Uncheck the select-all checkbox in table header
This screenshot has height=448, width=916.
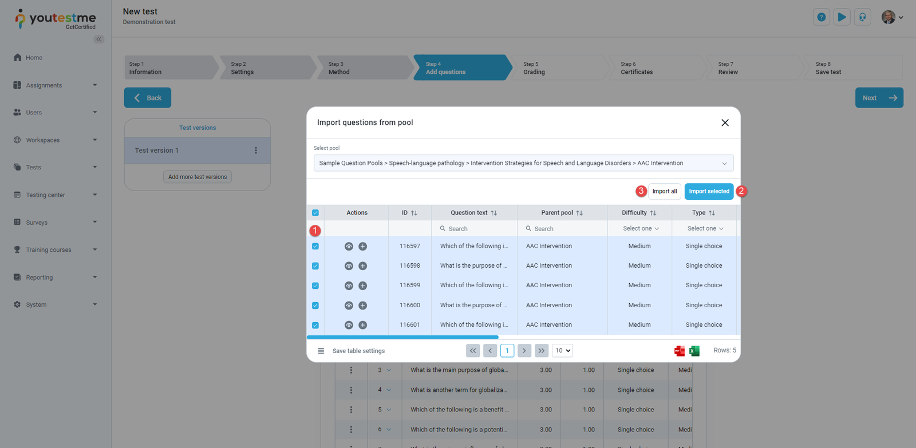(x=315, y=213)
